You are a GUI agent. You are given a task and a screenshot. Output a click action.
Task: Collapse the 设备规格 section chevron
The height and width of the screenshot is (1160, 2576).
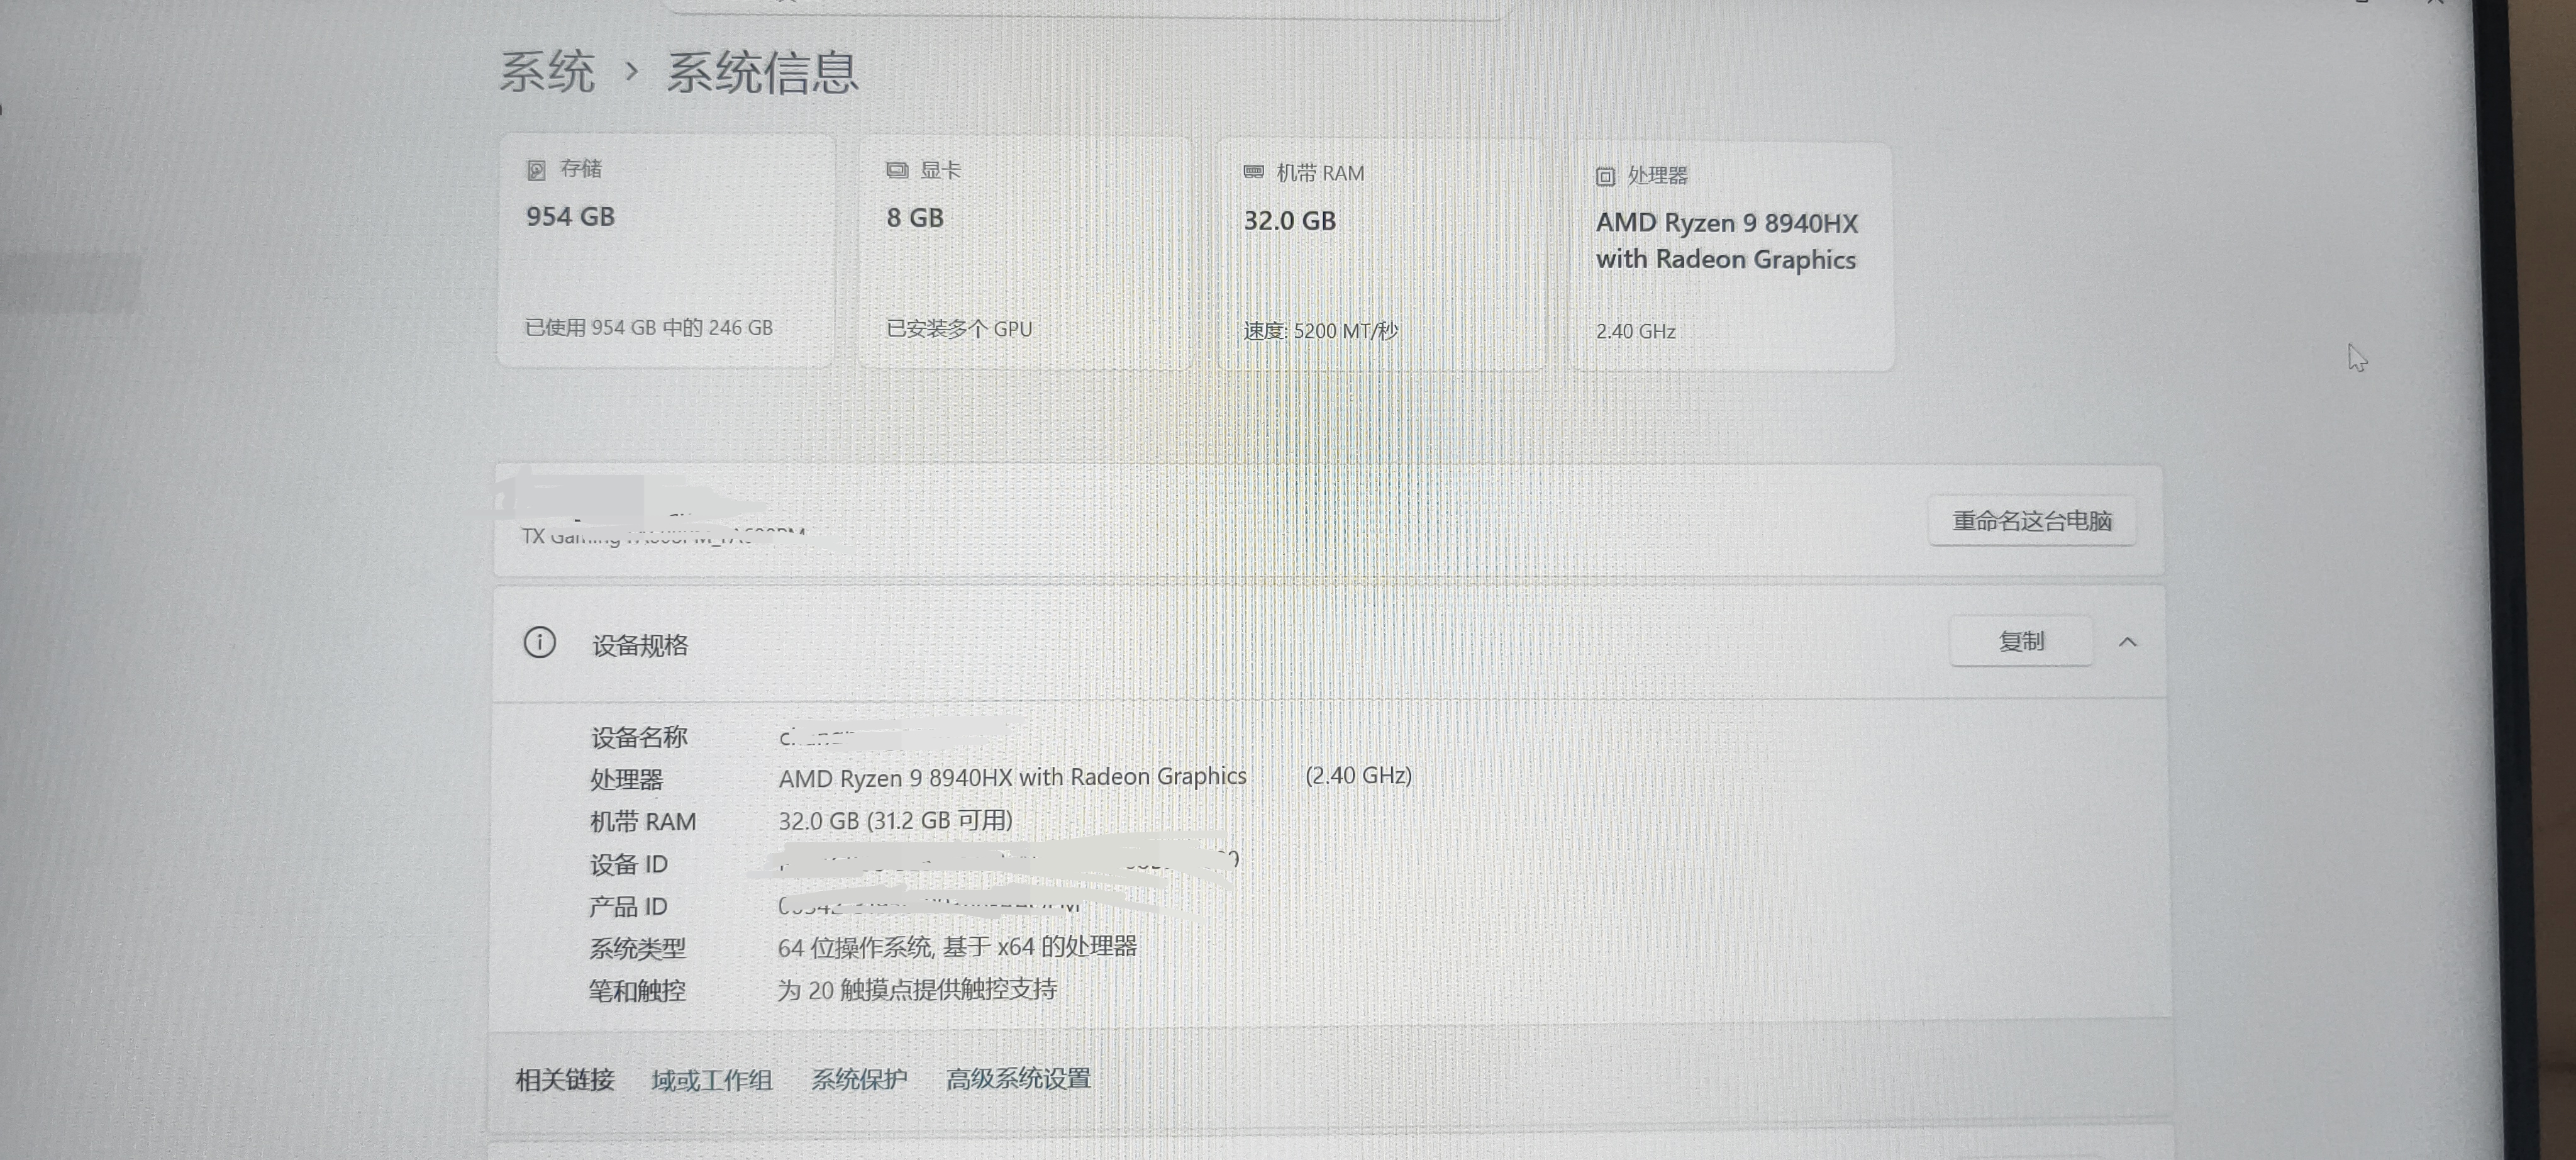pos(2128,642)
